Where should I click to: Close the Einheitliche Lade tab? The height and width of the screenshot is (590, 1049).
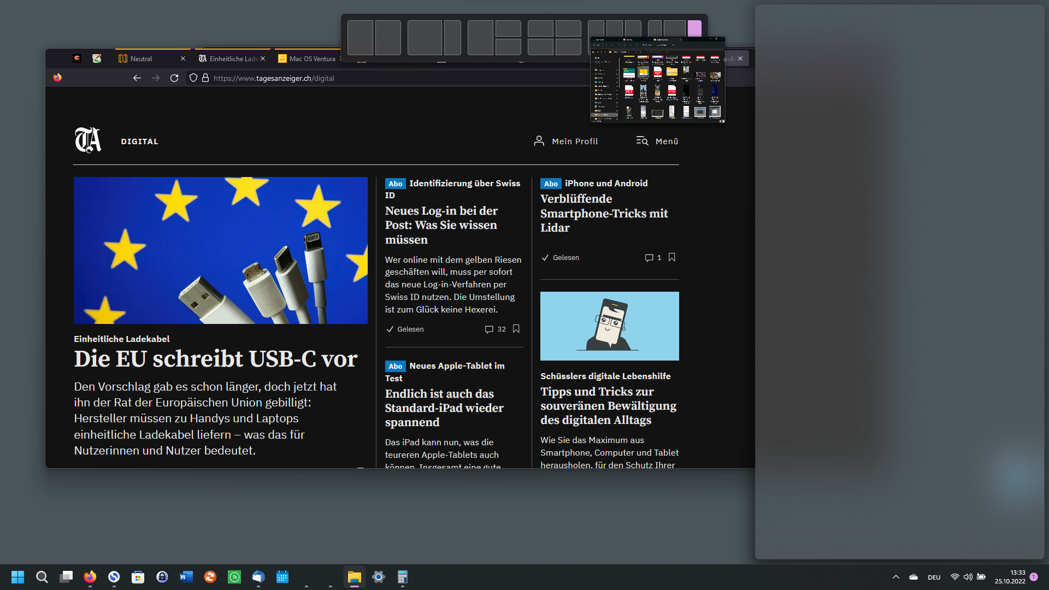pos(263,58)
